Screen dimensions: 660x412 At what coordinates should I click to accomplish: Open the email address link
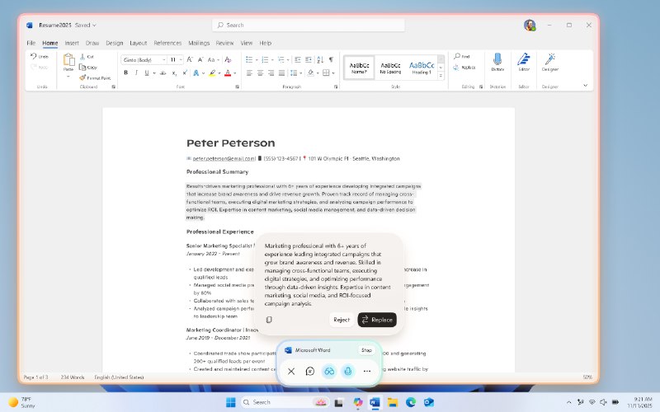click(224, 158)
